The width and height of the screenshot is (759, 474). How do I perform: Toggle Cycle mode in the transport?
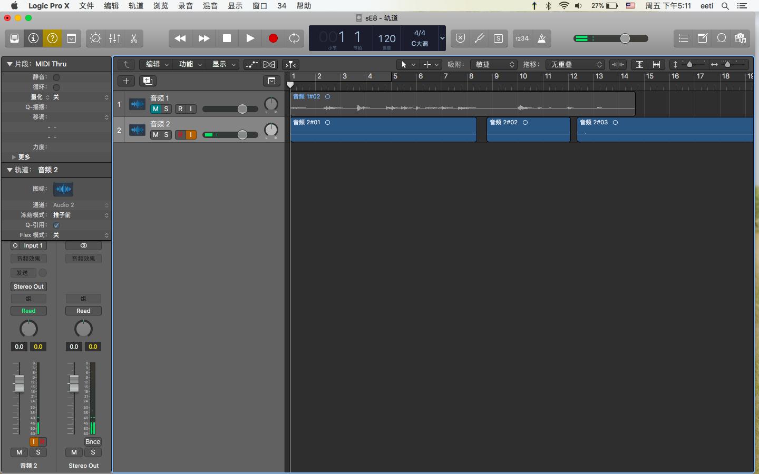tap(294, 38)
